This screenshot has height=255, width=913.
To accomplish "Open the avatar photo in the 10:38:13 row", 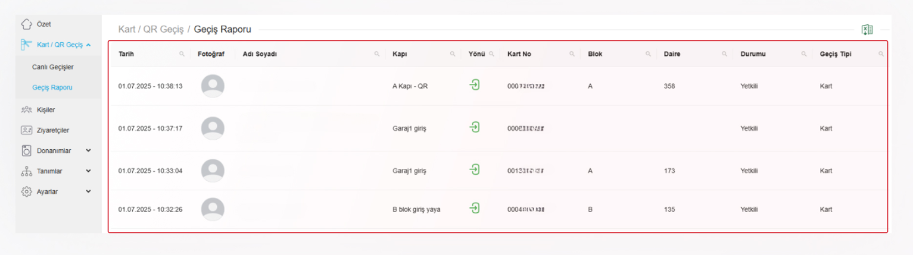I will point(213,86).
